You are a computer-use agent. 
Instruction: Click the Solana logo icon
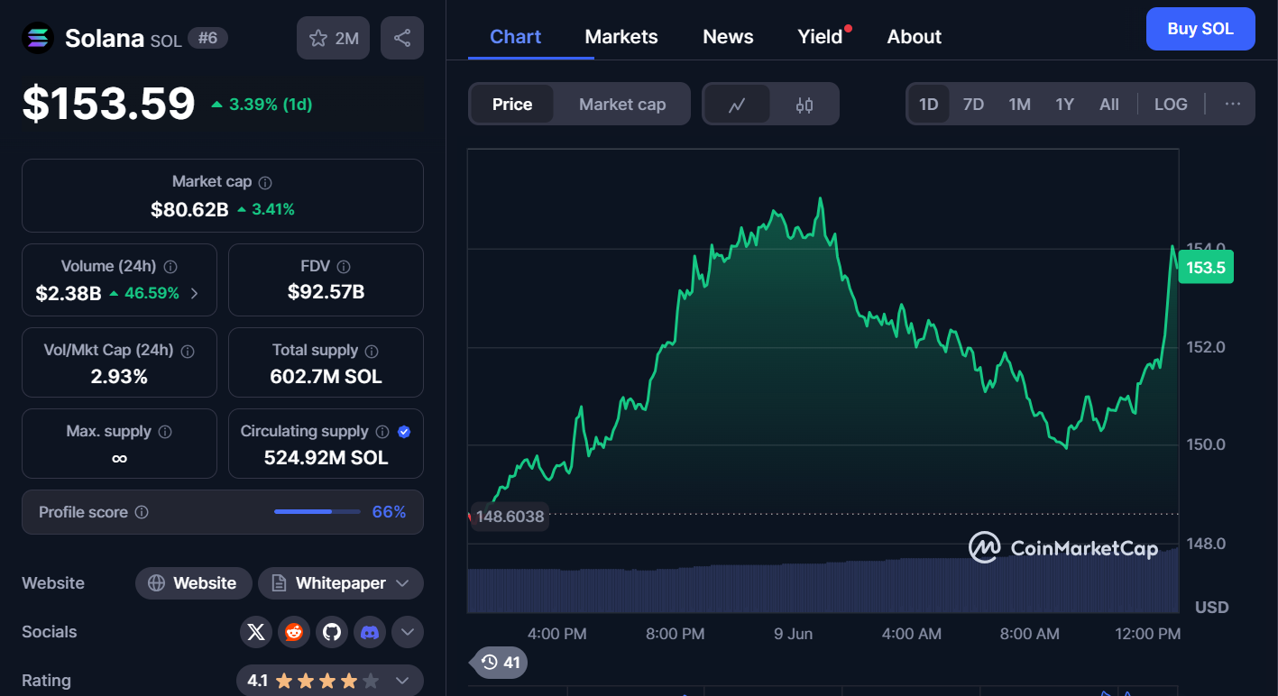click(x=38, y=38)
